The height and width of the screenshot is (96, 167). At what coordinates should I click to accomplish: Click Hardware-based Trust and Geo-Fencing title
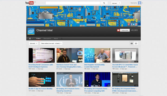pos(69,66)
